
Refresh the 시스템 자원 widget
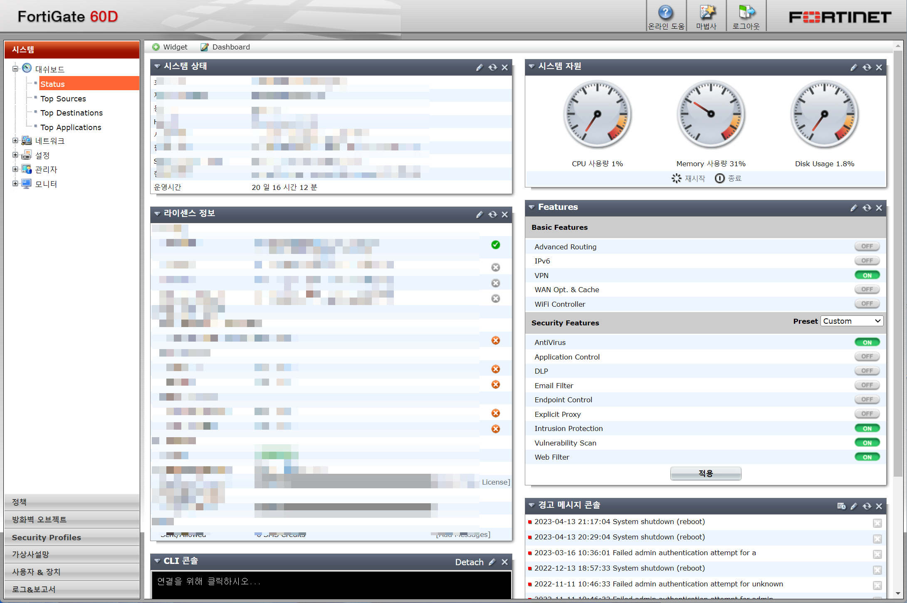coord(867,67)
